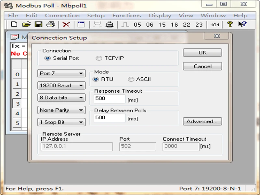Click the 'For Help, press F1.' status text

(x=34, y=188)
